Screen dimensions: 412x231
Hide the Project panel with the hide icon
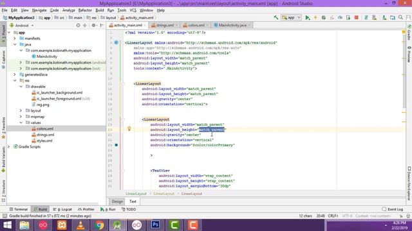click(102, 26)
